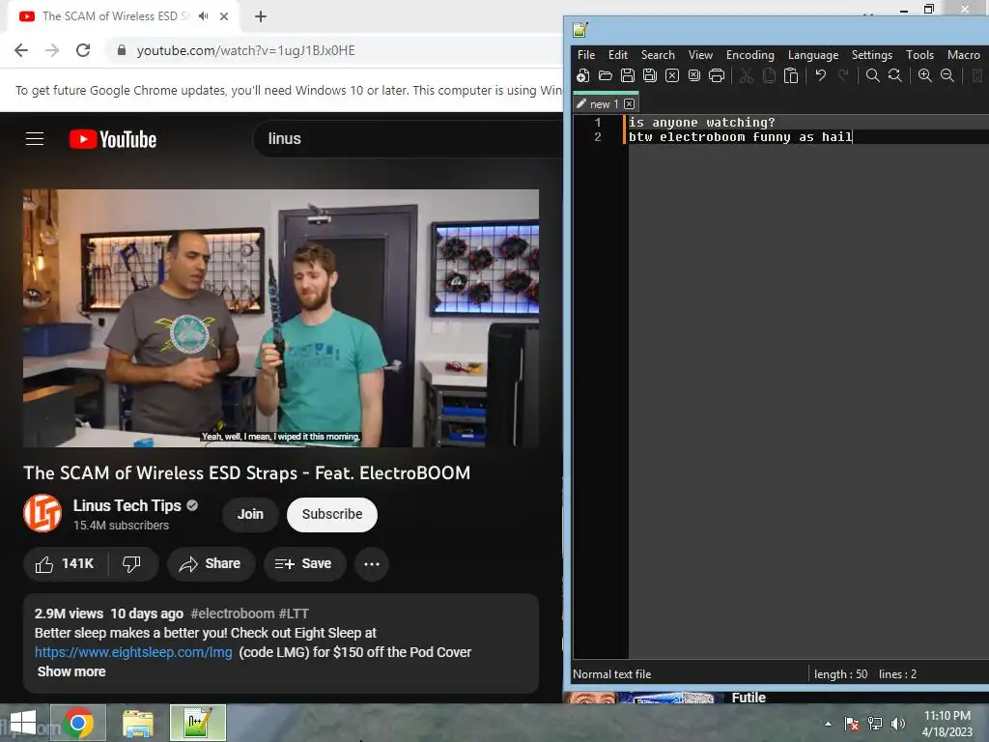Viewport: 989px width, 742px height.
Task: Expand the description with Show more
Action: 71,671
